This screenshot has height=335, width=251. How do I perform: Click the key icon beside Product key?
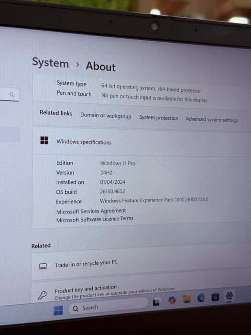click(42, 295)
